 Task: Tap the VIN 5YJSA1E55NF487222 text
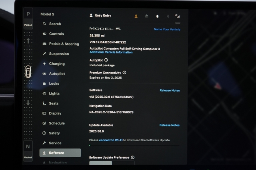108,42
